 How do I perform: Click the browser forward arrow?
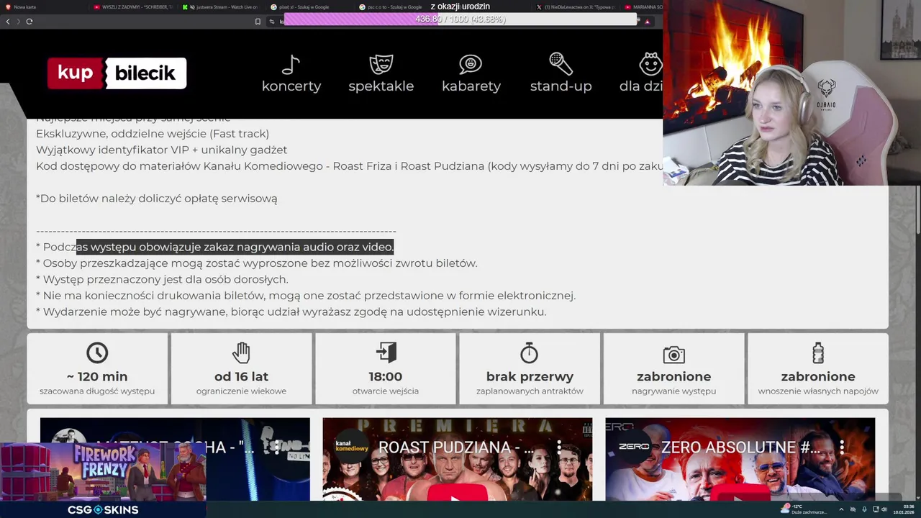coord(19,22)
